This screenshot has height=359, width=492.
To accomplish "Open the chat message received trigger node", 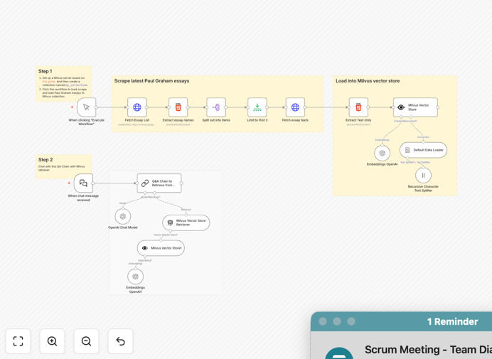I will click(83, 183).
